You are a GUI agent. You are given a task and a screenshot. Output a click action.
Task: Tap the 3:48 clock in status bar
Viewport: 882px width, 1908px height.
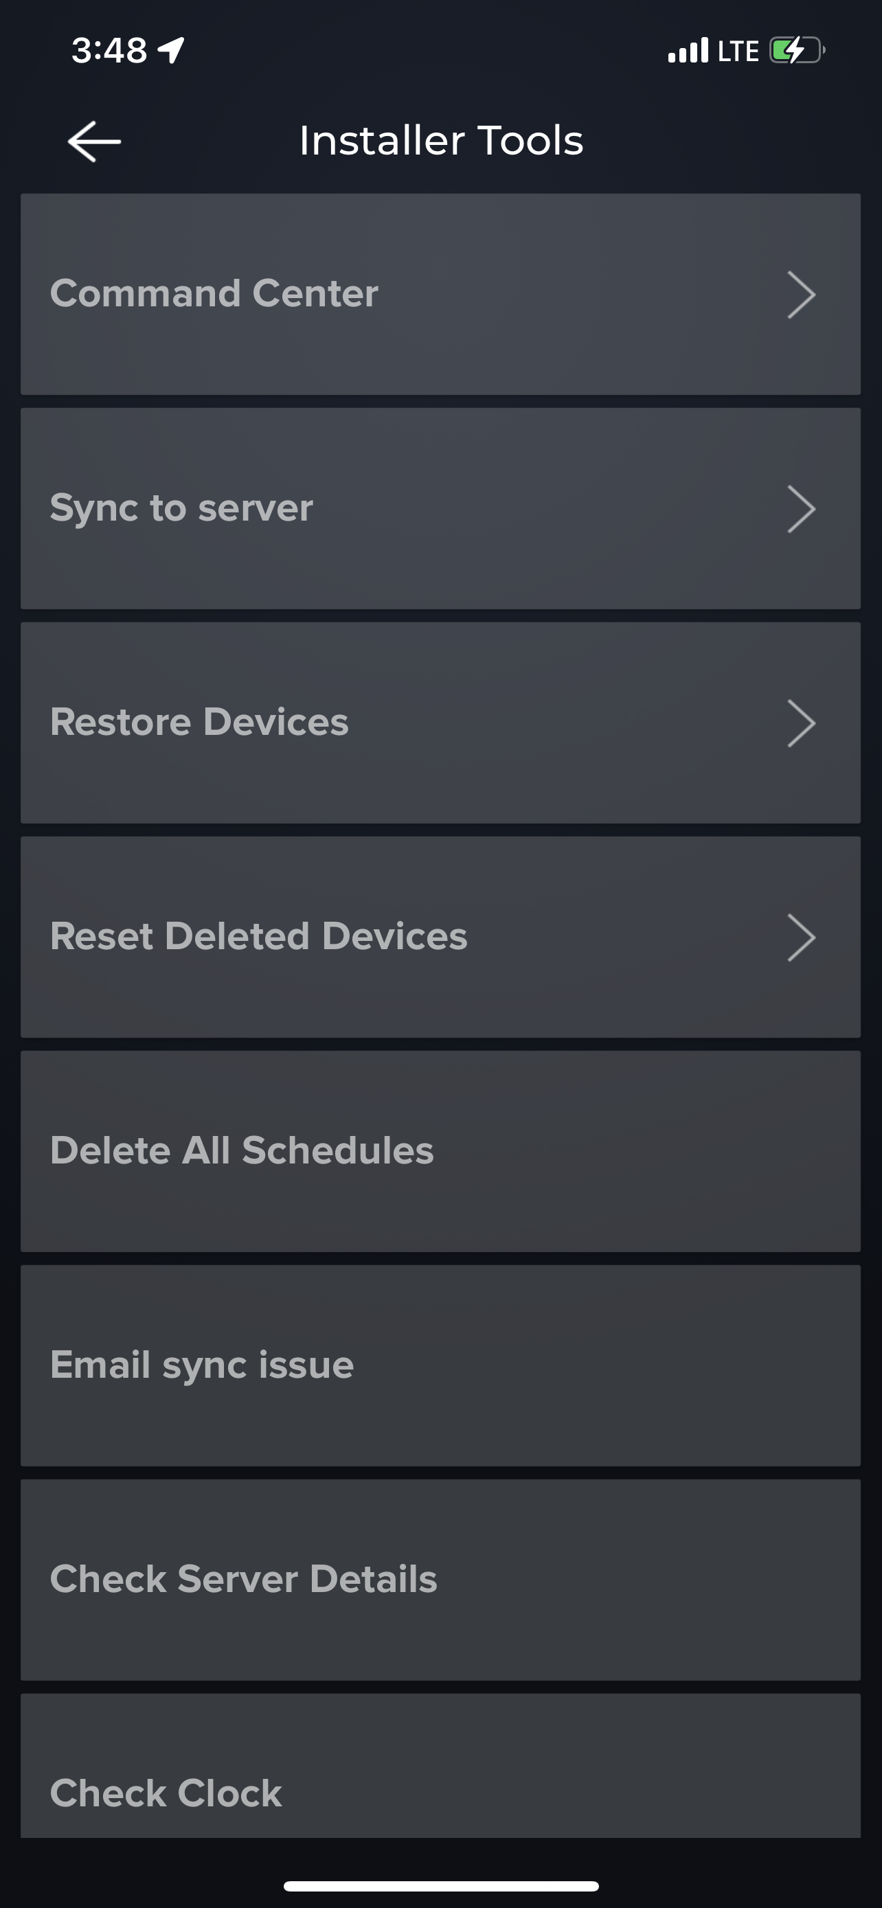click(110, 50)
